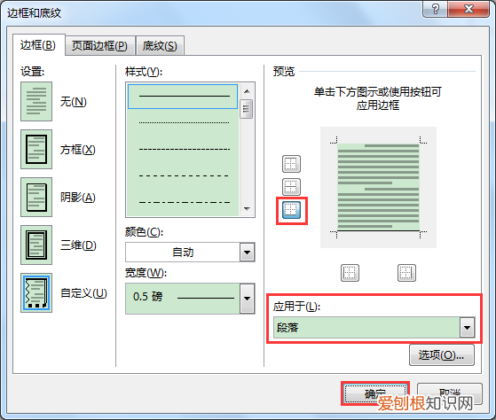Select the 三维(D) 3D border icon
Image resolution: width=496 pixels, height=420 pixels.
36,245
